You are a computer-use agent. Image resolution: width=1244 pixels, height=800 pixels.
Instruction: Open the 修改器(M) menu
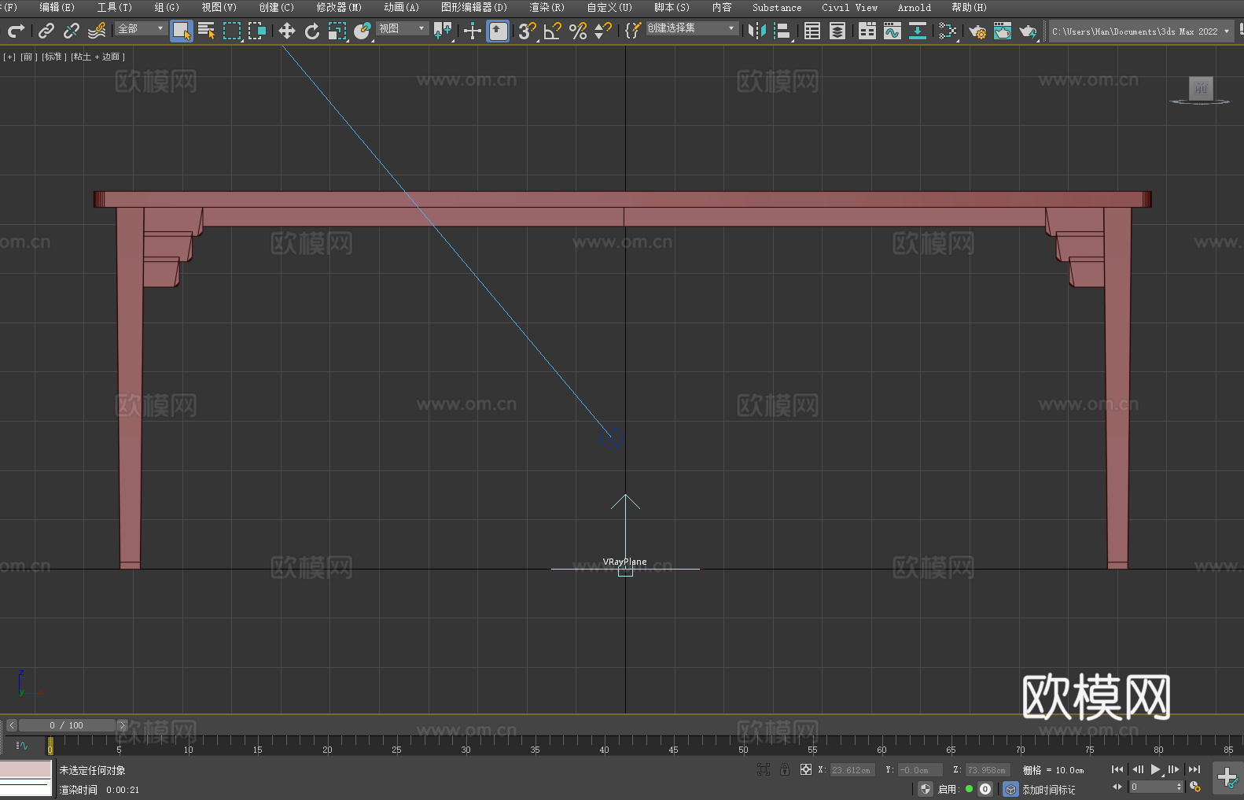339,7
